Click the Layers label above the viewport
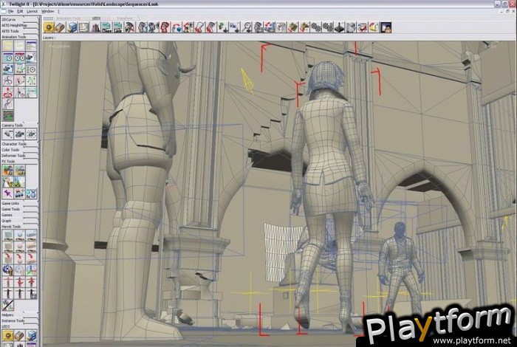The height and width of the screenshot is (347, 517). click(48, 38)
